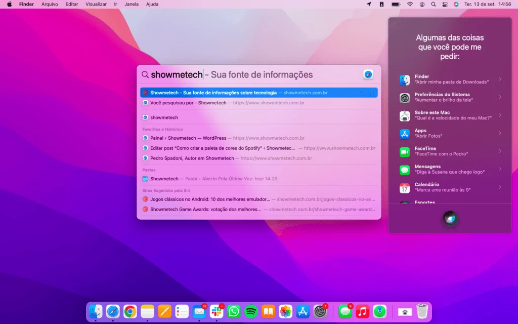The height and width of the screenshot is (324, 518).
Task: Open Mail from the Dock
Action: point(198,312)
